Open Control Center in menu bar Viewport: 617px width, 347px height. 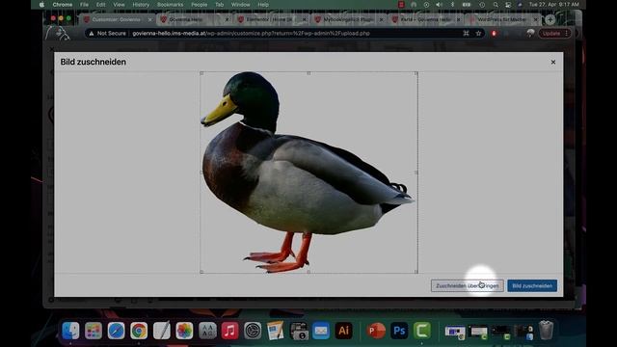[x=508, y=5]
